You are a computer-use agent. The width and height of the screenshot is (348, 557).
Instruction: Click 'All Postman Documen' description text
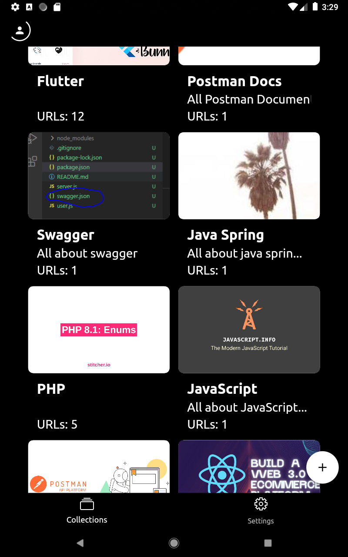249,99
